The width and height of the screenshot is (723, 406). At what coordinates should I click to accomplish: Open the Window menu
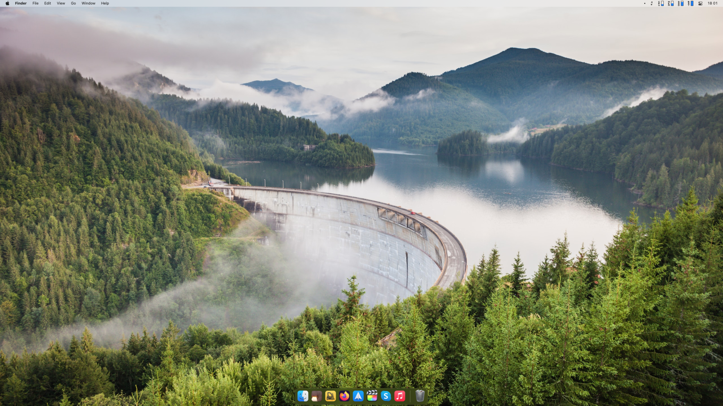[88, 3]
